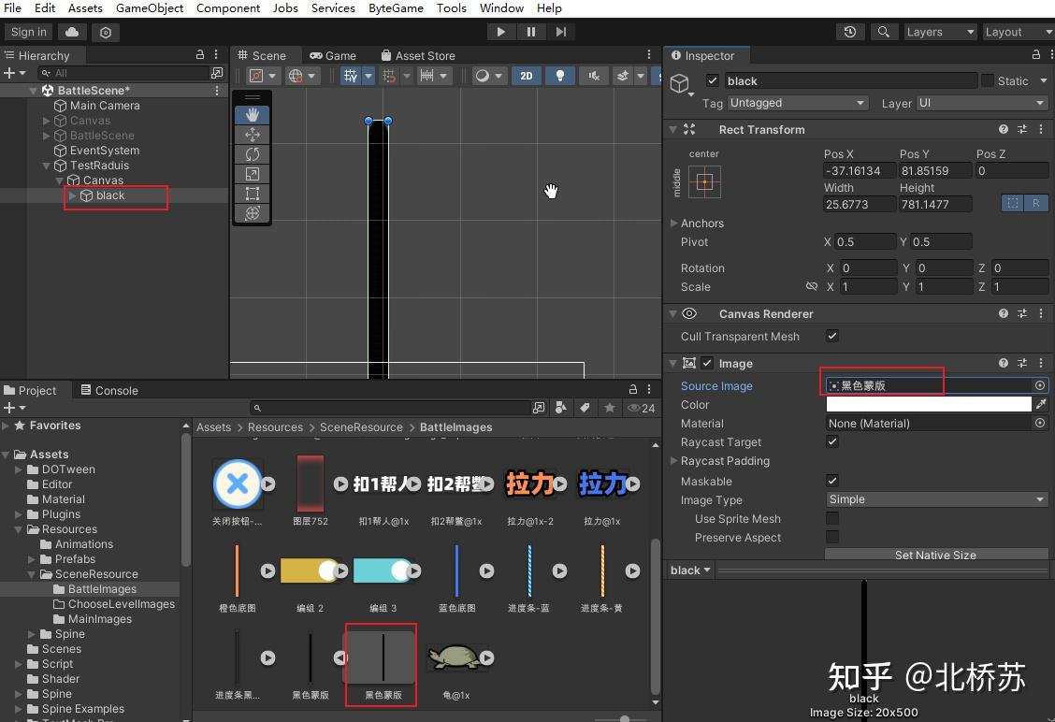Toggle raw edit mode R button
The height and width of the screenshot is (722, 1055).
pos(1036,203)
